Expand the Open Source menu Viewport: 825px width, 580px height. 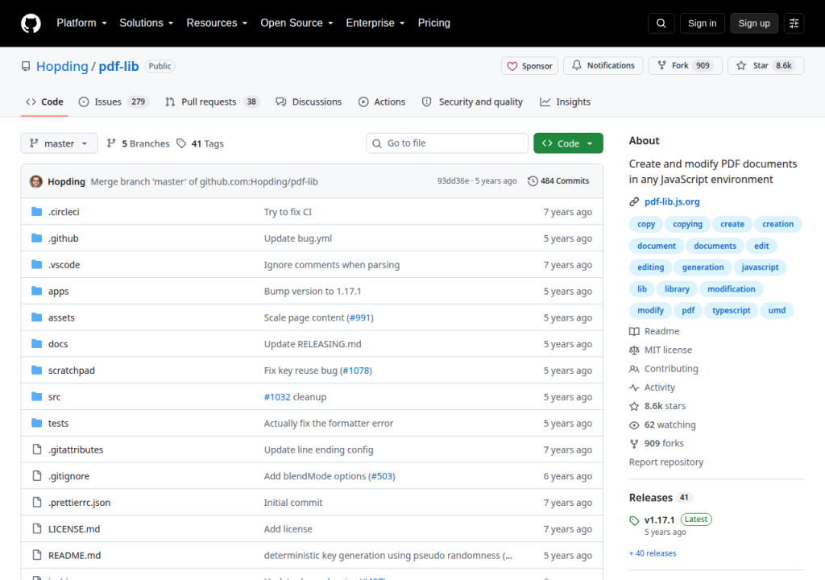(296, 23)
